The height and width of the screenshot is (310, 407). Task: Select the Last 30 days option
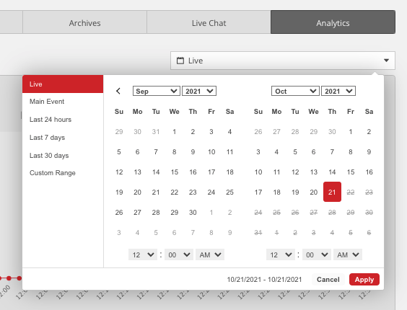[63, 156]
